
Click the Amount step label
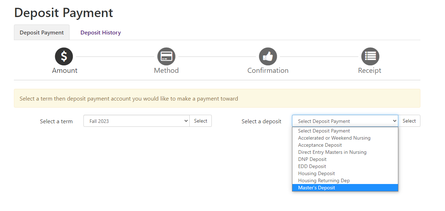65,70
